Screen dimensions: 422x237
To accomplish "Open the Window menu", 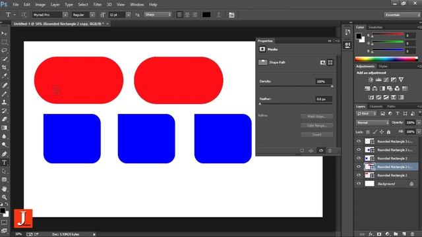I will [137, 5].
